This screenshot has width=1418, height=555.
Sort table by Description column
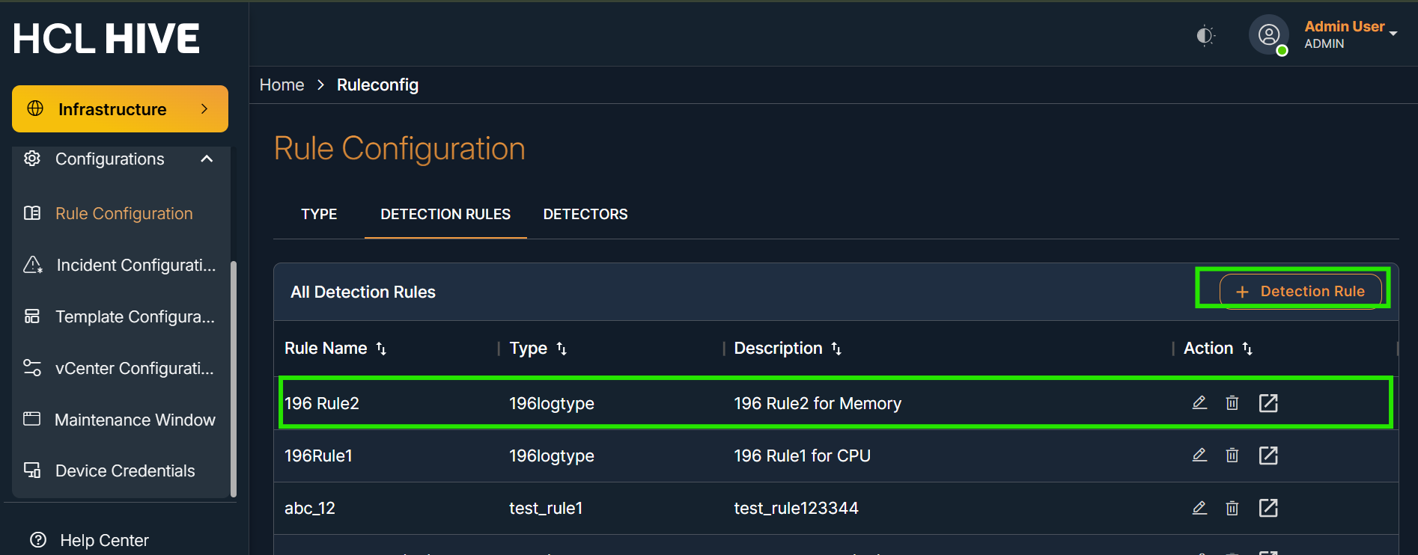[836, 349]
